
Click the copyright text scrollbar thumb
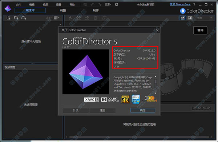[x=156, y=82]
